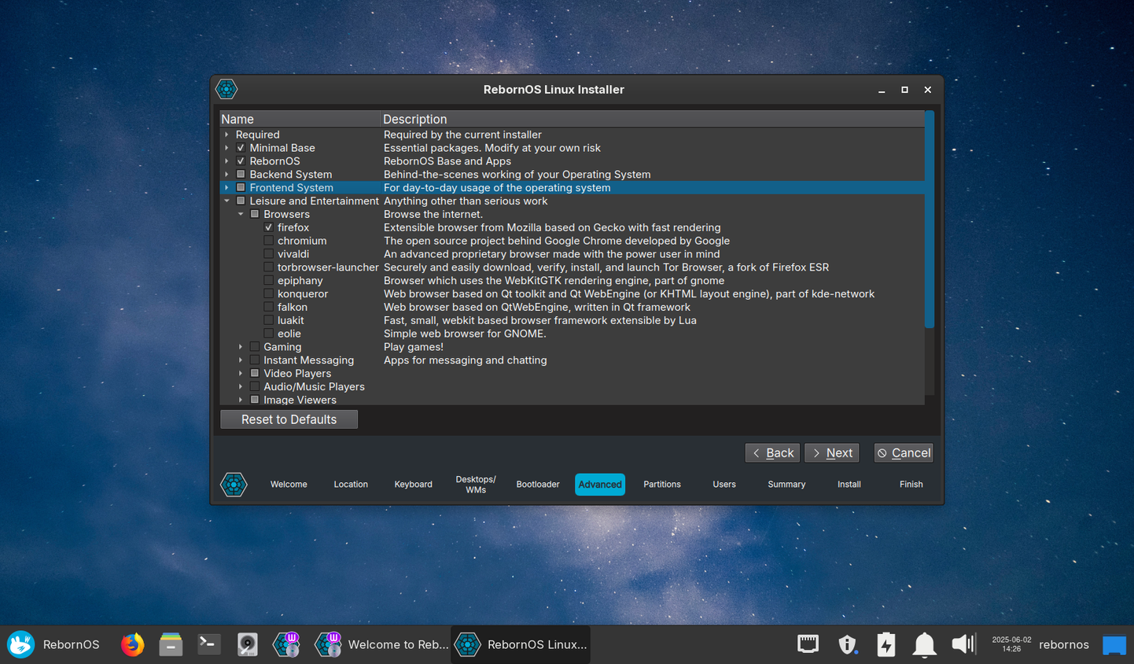Expand the Backend System group
This screenshot has width=1134, height=664.
[227, 175]
